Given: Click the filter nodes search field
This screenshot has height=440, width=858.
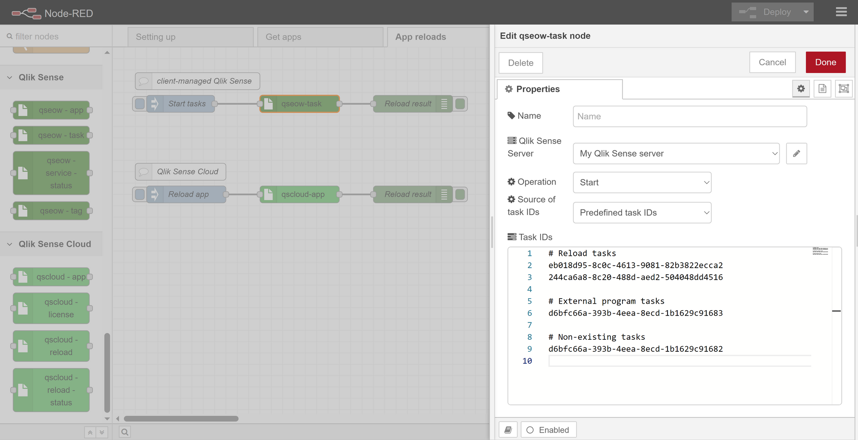Looking at the screenshot, I should point(56,36).
